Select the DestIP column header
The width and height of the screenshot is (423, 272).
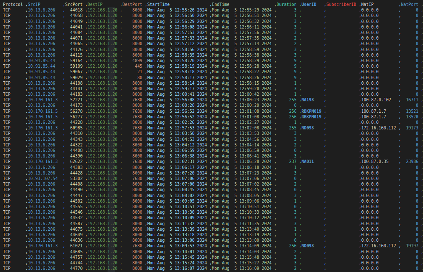pos(95,4)
